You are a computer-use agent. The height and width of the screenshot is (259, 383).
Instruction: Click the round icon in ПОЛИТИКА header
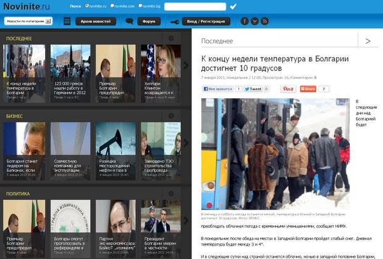(x=171, y=193)
